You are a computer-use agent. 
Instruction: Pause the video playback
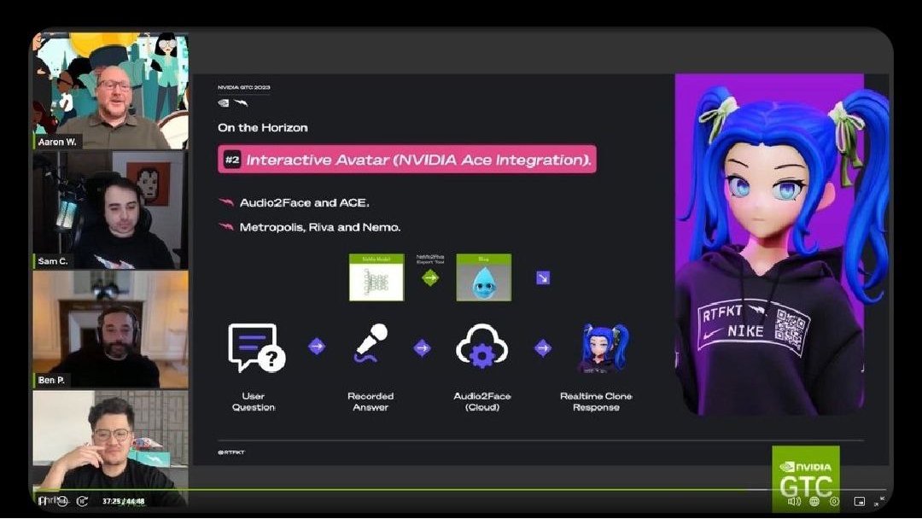click(43, 501)
